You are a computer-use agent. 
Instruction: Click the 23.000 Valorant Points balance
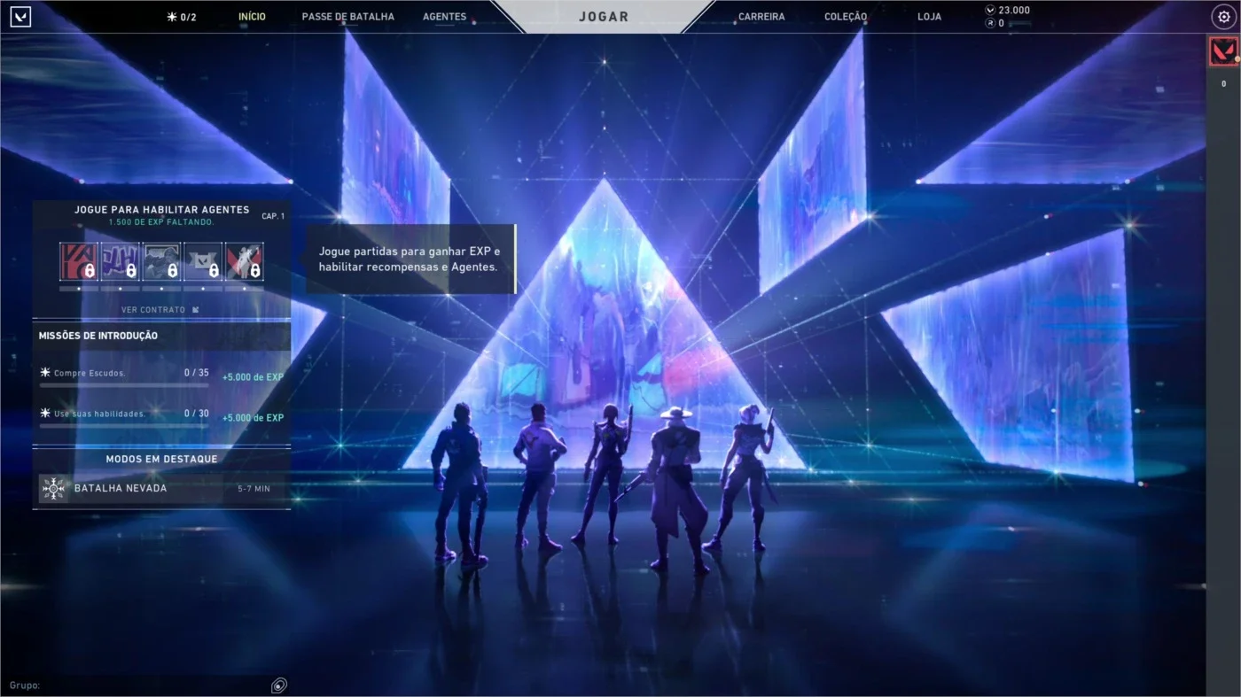(1014, 11)
